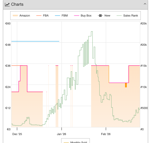Click the #10k rank axis label
Image resolution: width=151 pixels, height=143 pixels.
click(144, 87)
